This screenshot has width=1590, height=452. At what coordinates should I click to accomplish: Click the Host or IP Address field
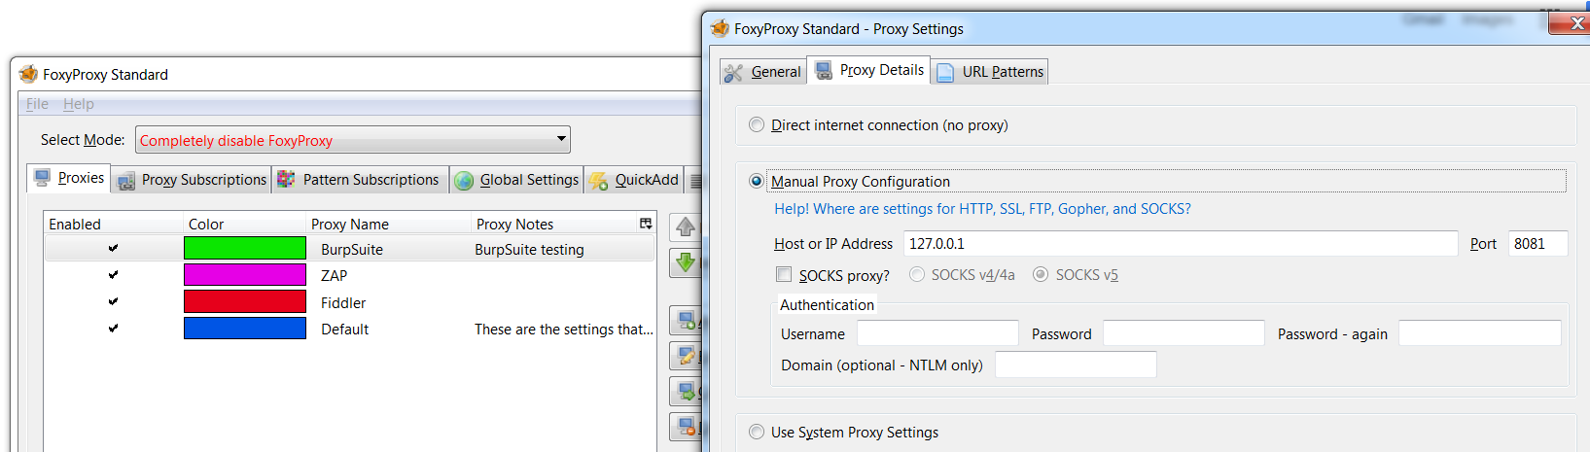1181,244
